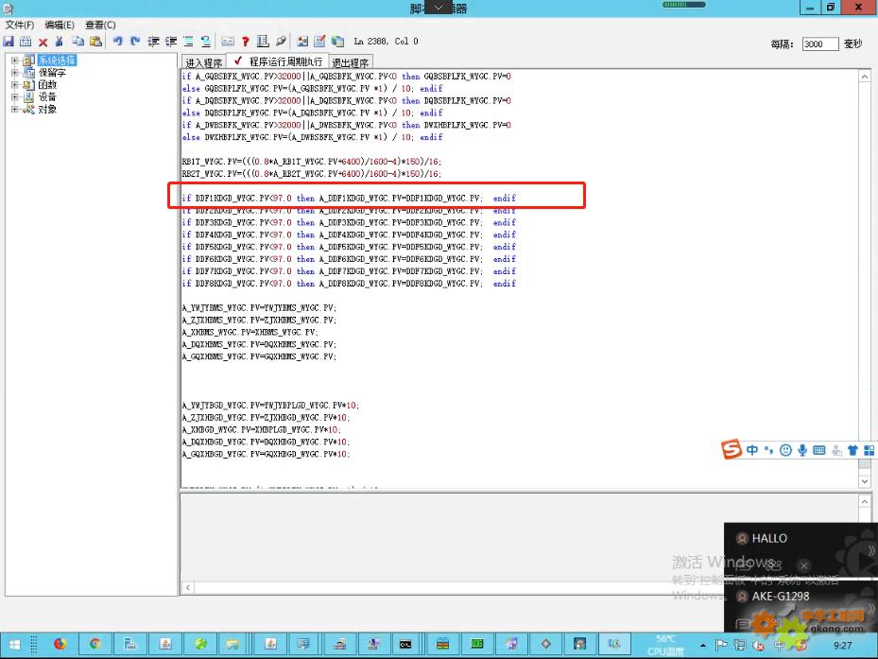The height and width of the screenshot is (659, 878).
Task: Click the red question mark help icon
Action: pos(246,42)
